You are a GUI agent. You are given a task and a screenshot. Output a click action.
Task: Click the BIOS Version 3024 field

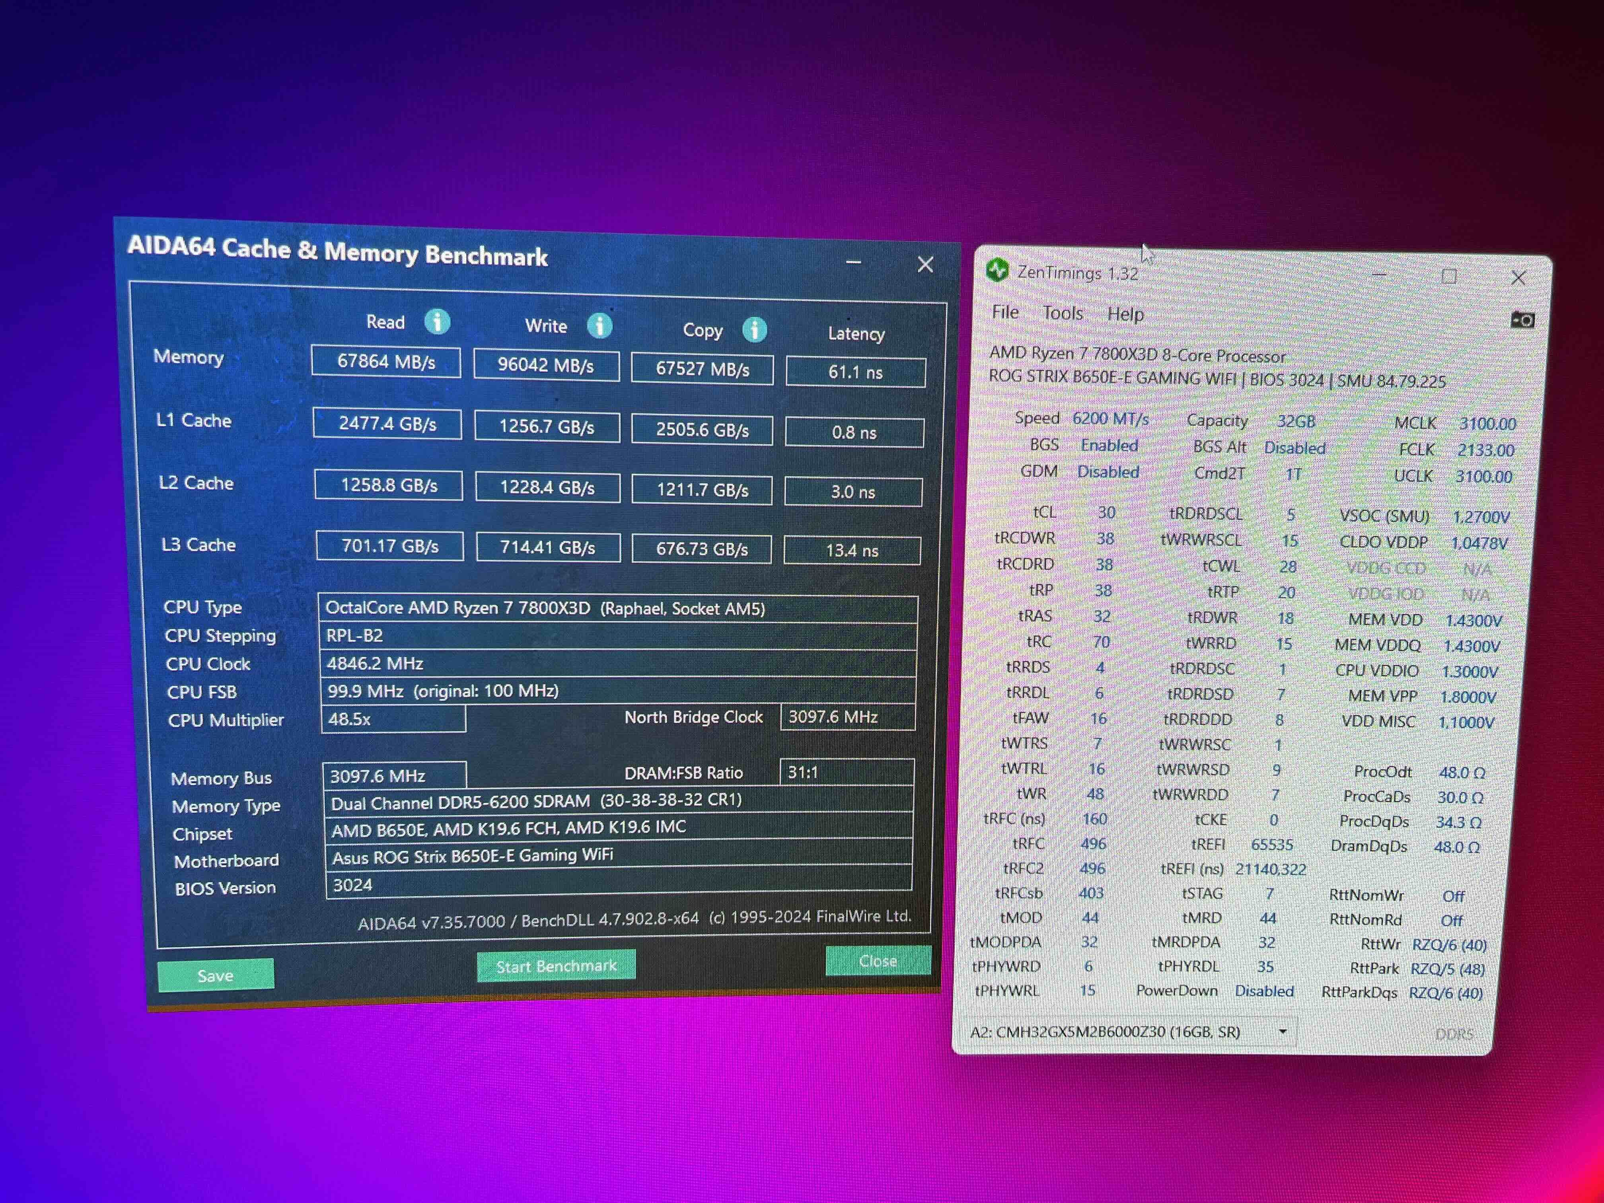point(619,883)
